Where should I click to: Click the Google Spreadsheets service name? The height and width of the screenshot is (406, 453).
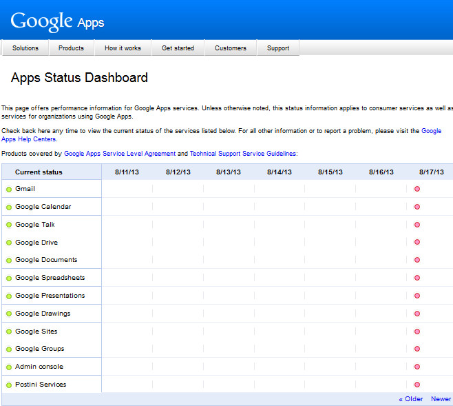click(50, 278)
